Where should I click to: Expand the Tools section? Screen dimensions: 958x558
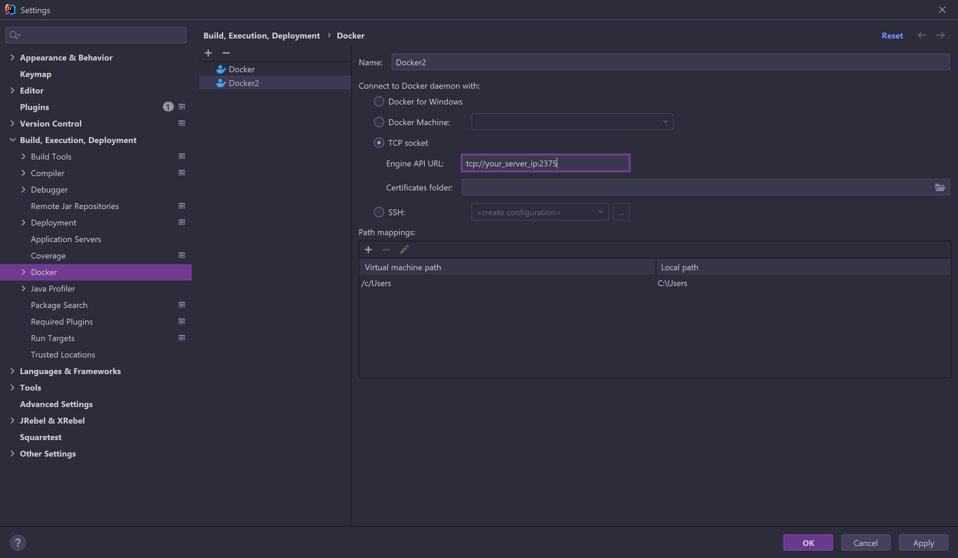[12, 387]
